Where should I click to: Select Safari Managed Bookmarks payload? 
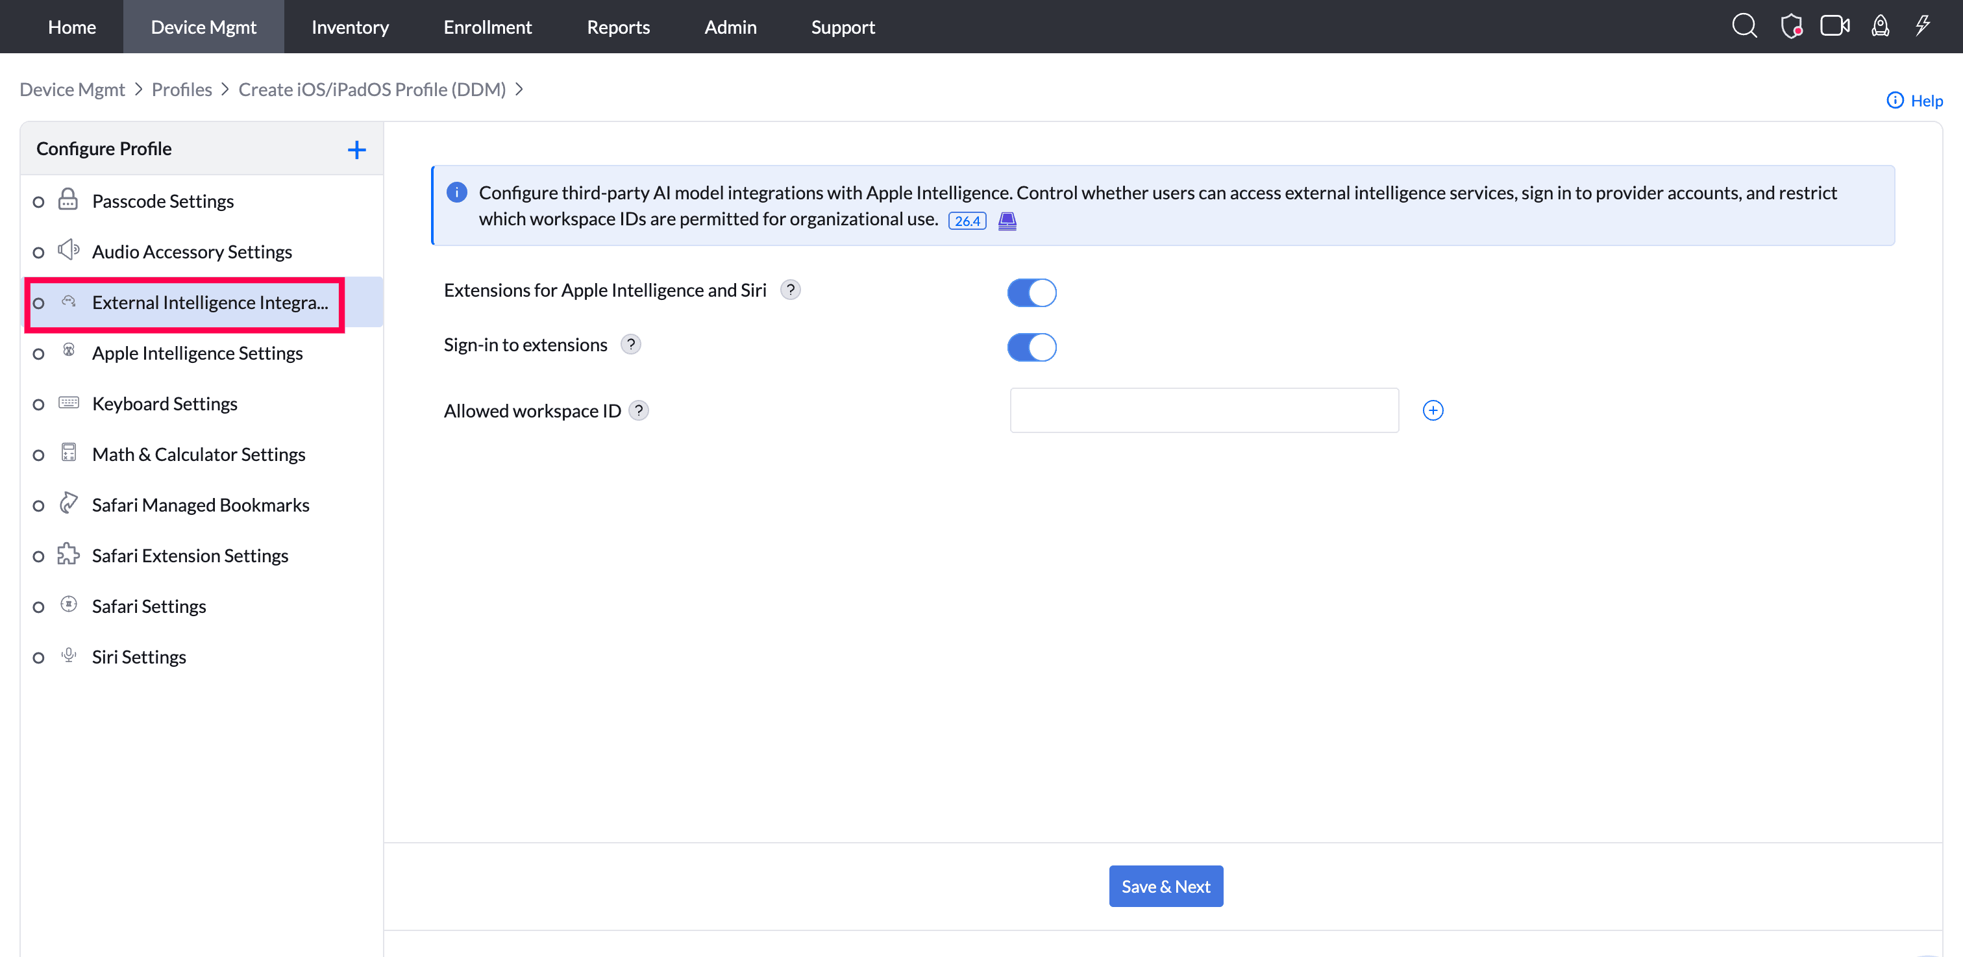click(202, 505)
